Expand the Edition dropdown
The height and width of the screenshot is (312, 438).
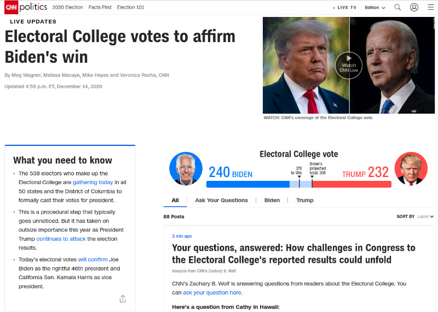375,8
